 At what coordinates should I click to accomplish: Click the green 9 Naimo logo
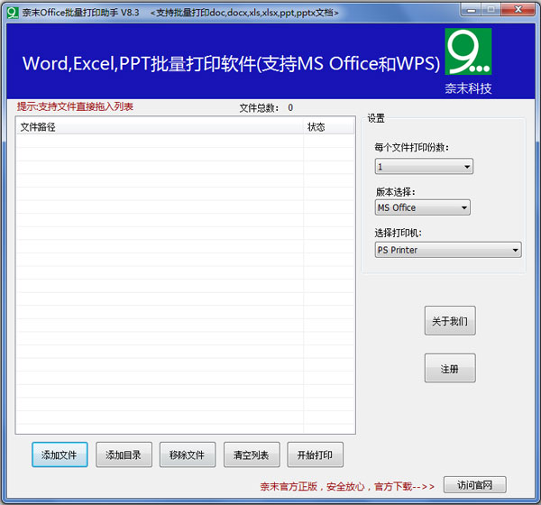[468, 51]
